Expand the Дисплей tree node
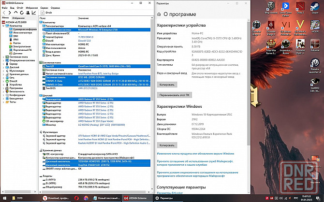The height and width of the screenshot is (202, 324). (3, 67)
